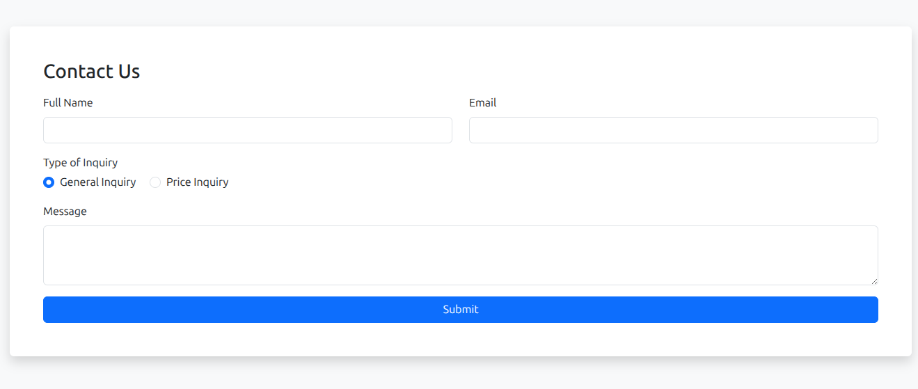918x389 pixels.
Task: Focus the email address box
Action: (x=673, y=130)
